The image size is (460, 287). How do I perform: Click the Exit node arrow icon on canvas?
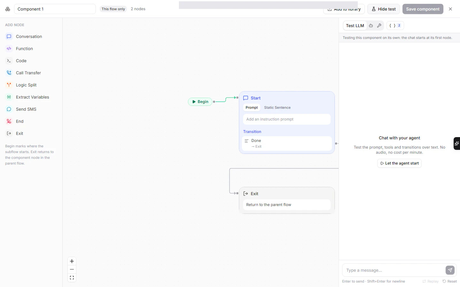(x=246, y=194)
